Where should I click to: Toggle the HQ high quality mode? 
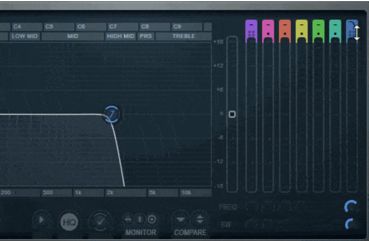click(69, 222)
